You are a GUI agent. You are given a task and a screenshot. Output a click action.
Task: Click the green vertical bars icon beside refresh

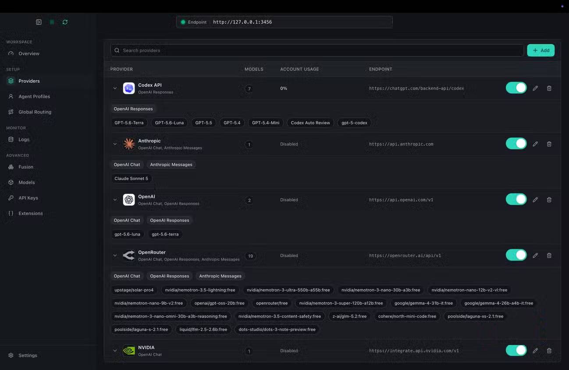click(x=52, y=22)
